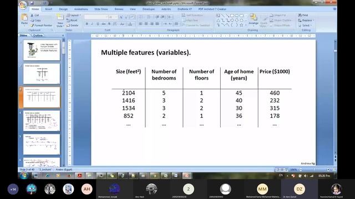This screenshot has width=355, height=199.
Task: Click the Delete slide button
Action: (73, 25)
